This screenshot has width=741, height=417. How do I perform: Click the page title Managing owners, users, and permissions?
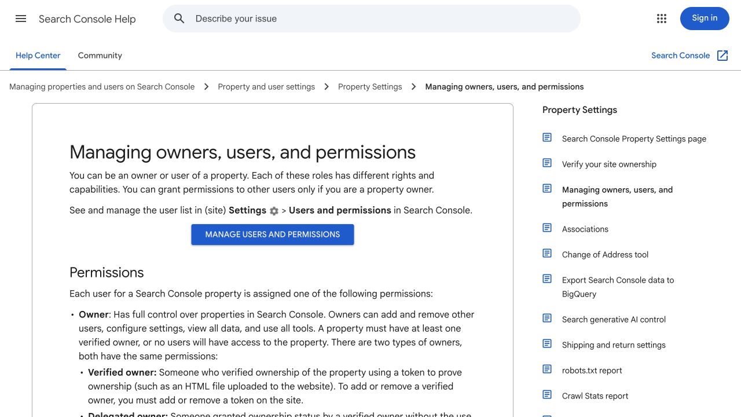pos(243,152)
